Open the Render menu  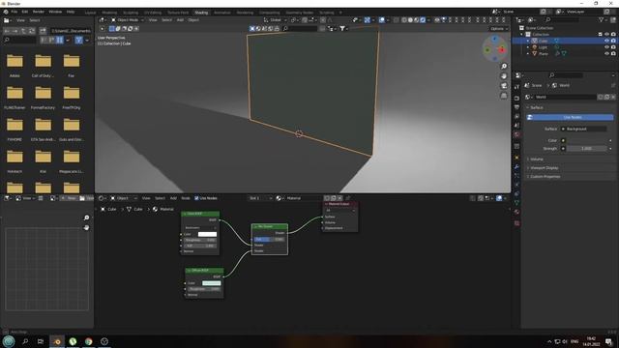coord(39,12)
